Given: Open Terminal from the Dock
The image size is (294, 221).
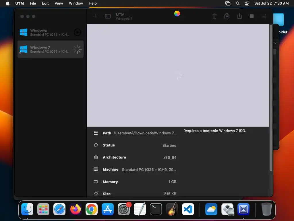Looking at the screenshot, I should 156,209.
